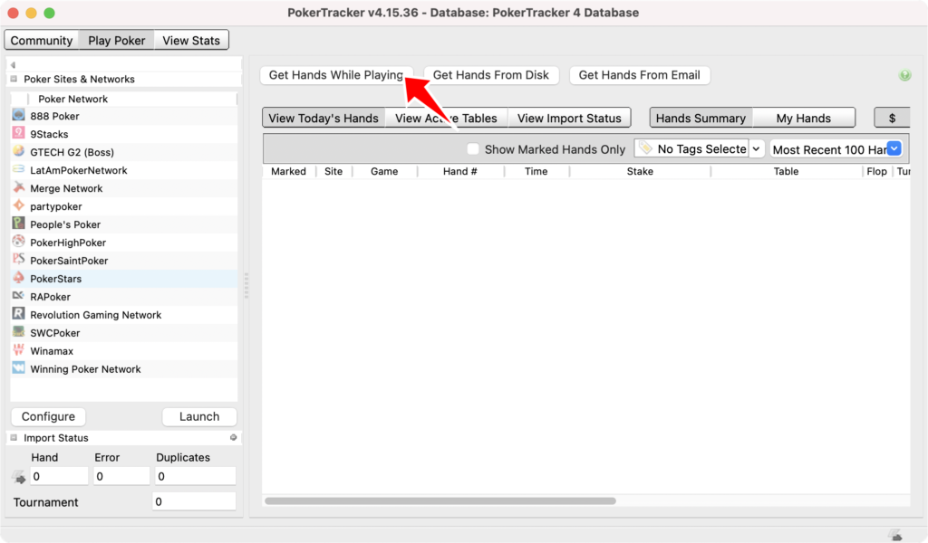Click the Winamax icon

[x=19, y=350]
